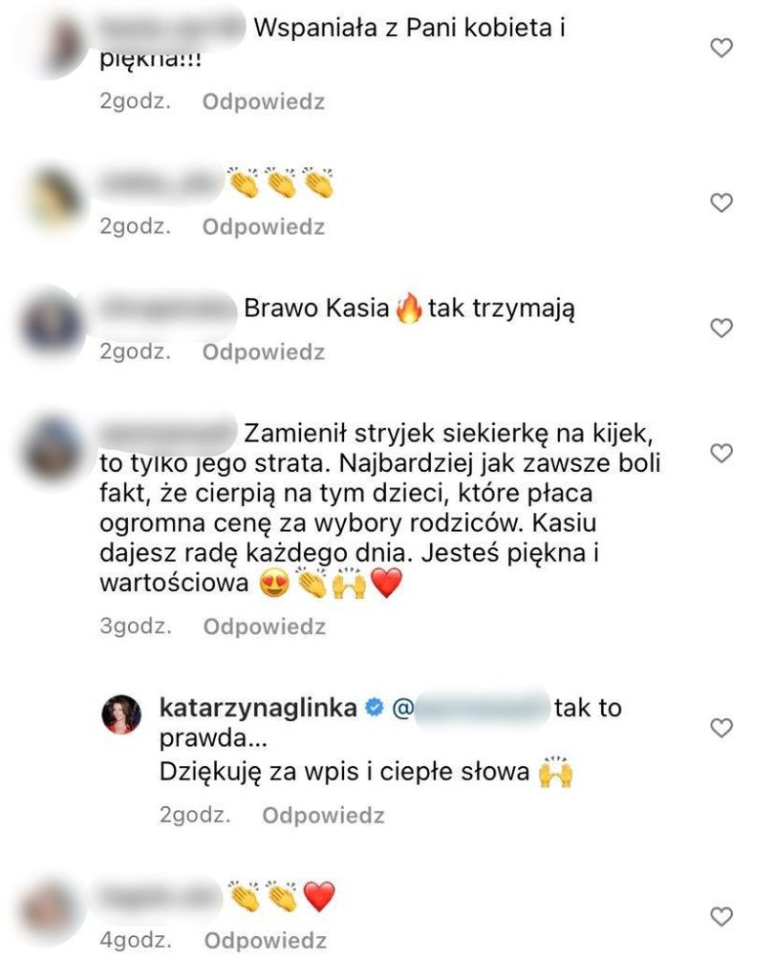Like the 'Zamienił stryjek siekierkę' comment

[721, 453]
